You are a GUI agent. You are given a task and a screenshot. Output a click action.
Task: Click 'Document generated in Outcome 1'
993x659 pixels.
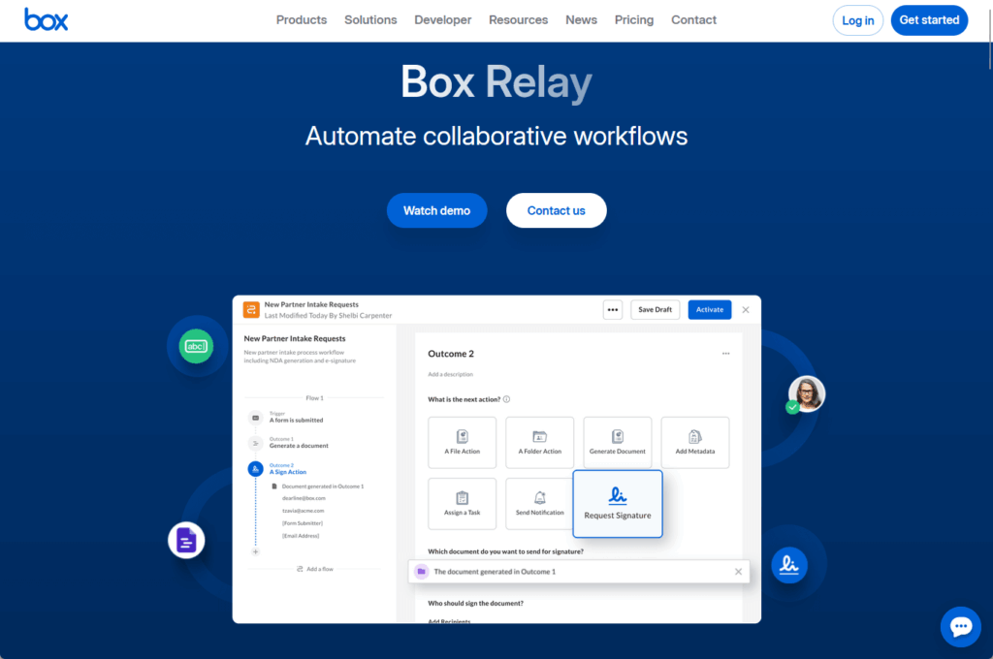pyautogui.click(x=323, y=486)
